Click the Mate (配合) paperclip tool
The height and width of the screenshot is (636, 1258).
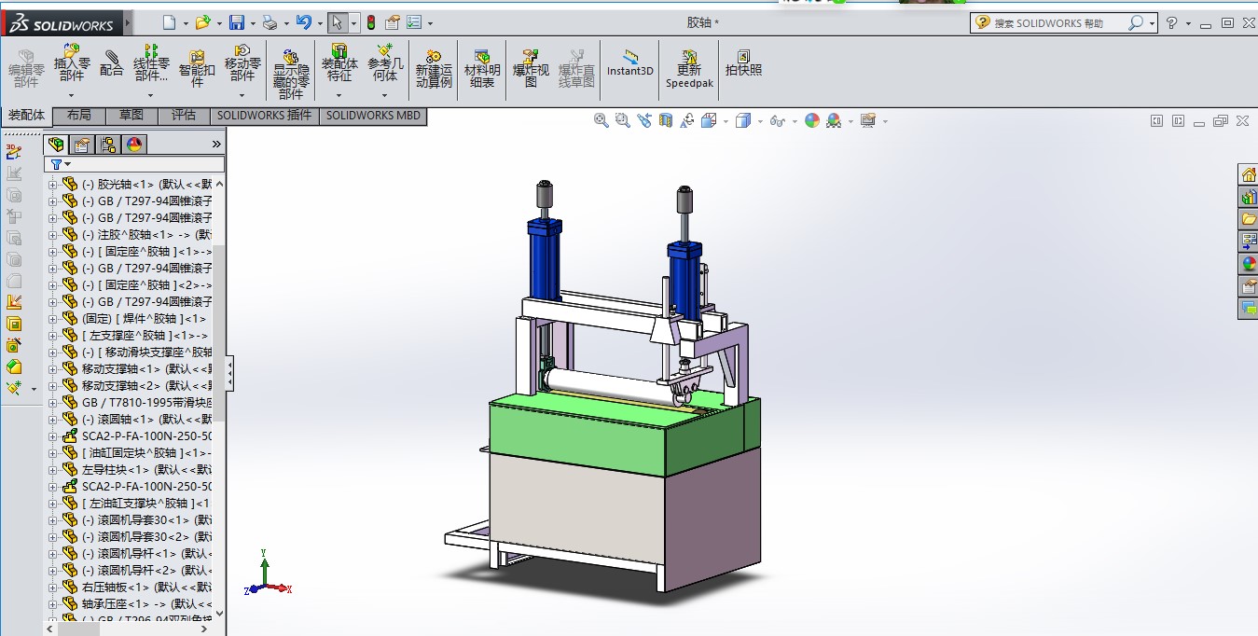coord(111,63)
